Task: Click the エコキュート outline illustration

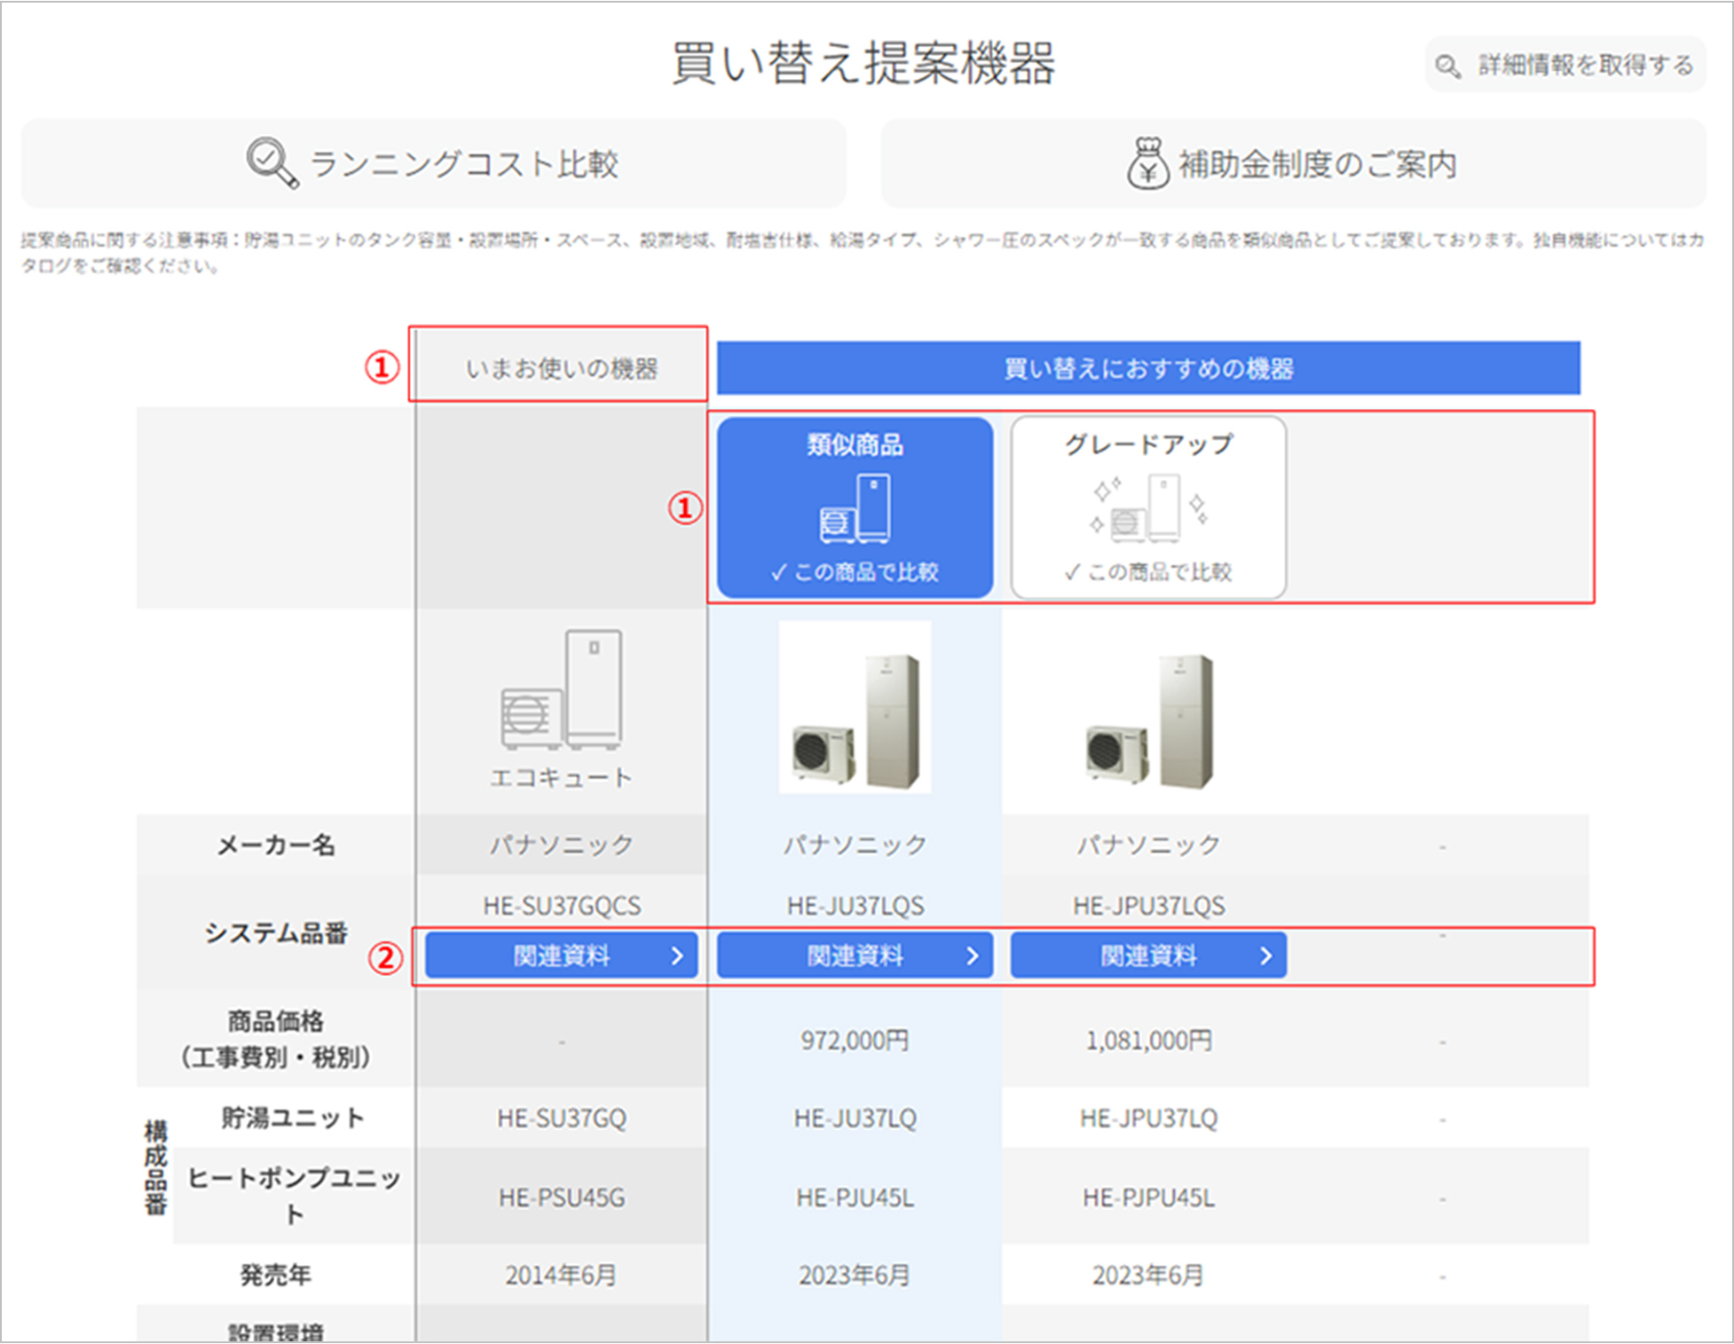Action: (x=561, y=690)
